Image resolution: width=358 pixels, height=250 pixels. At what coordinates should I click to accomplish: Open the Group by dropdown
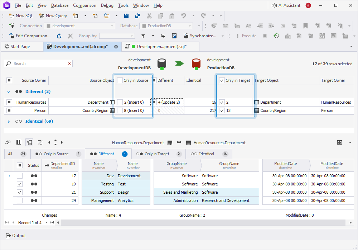coord(117,36)
